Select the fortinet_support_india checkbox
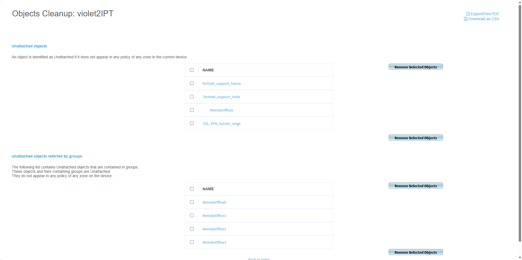This screenshot has width=522, height=260. coord(192,97)
